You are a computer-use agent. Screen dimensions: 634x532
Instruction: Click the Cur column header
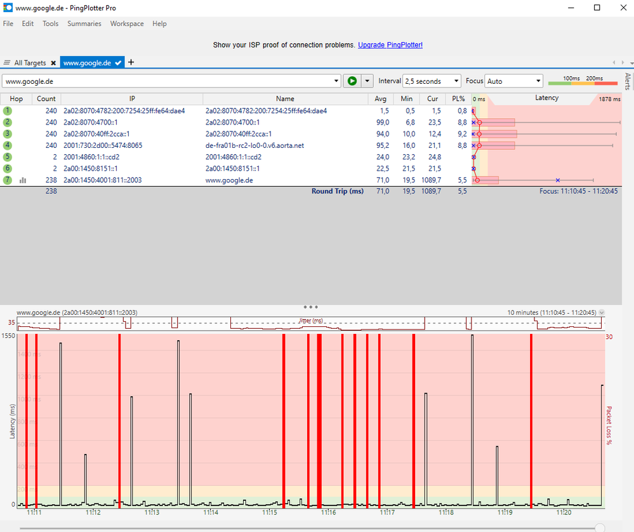432,98
